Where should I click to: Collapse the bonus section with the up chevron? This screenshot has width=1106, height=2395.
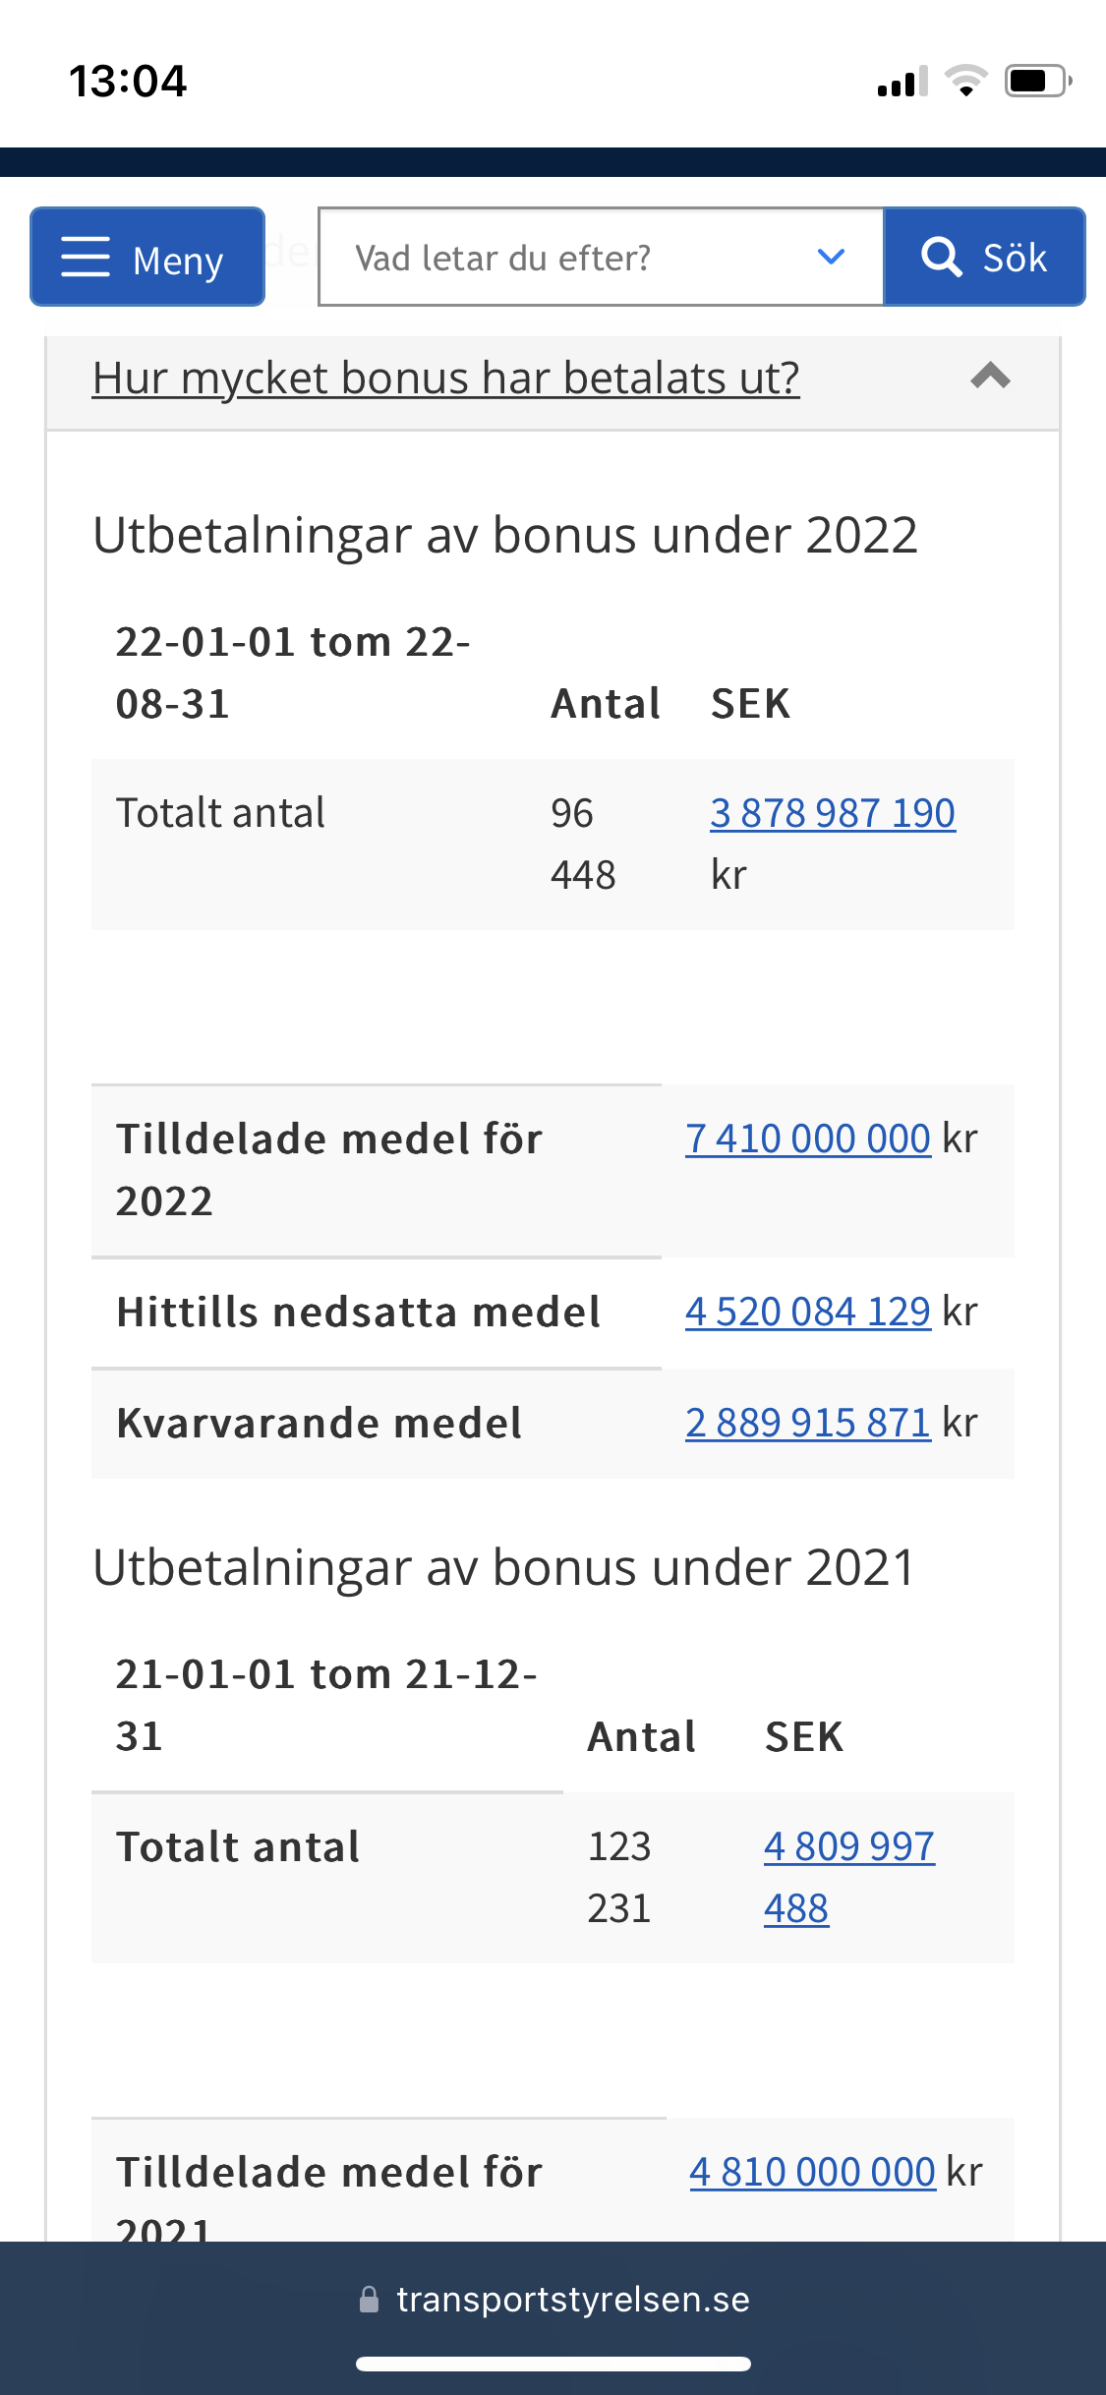point(990,376)
